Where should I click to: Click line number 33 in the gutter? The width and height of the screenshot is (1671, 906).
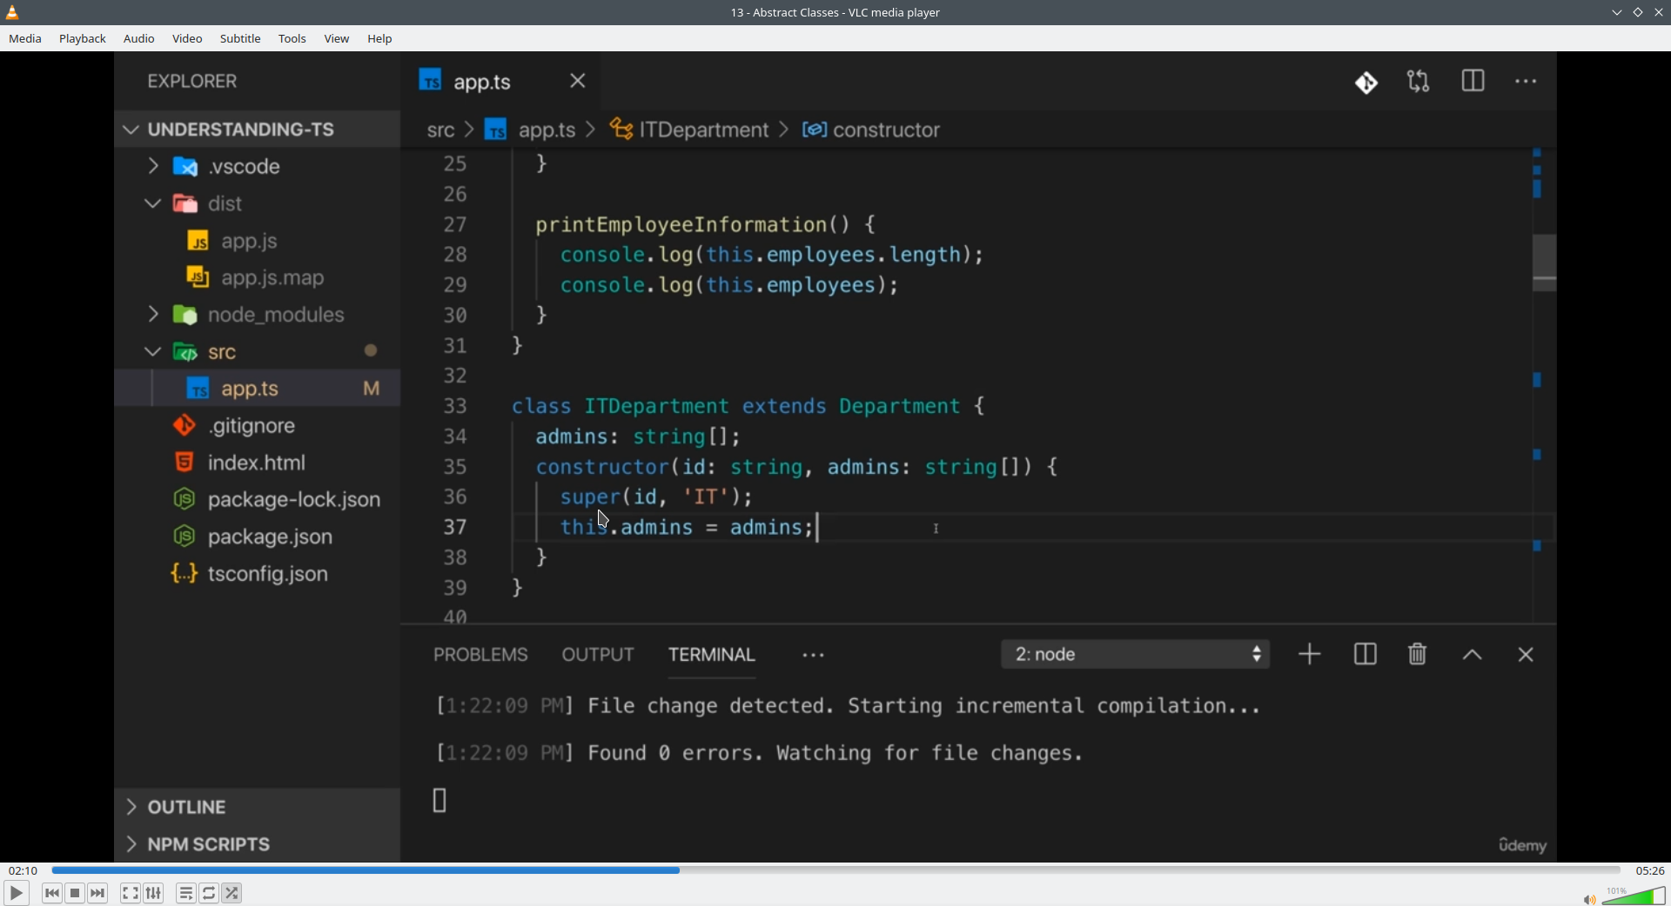[x=455, y=406]
